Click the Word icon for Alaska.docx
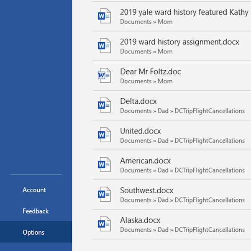Screen dimensions: 251x251 tap(104, 224)
